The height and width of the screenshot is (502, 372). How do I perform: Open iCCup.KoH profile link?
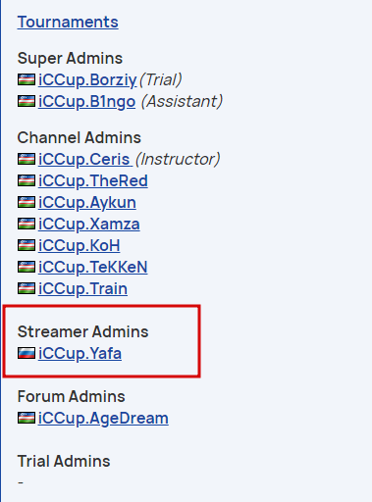[x=80, y=245]
